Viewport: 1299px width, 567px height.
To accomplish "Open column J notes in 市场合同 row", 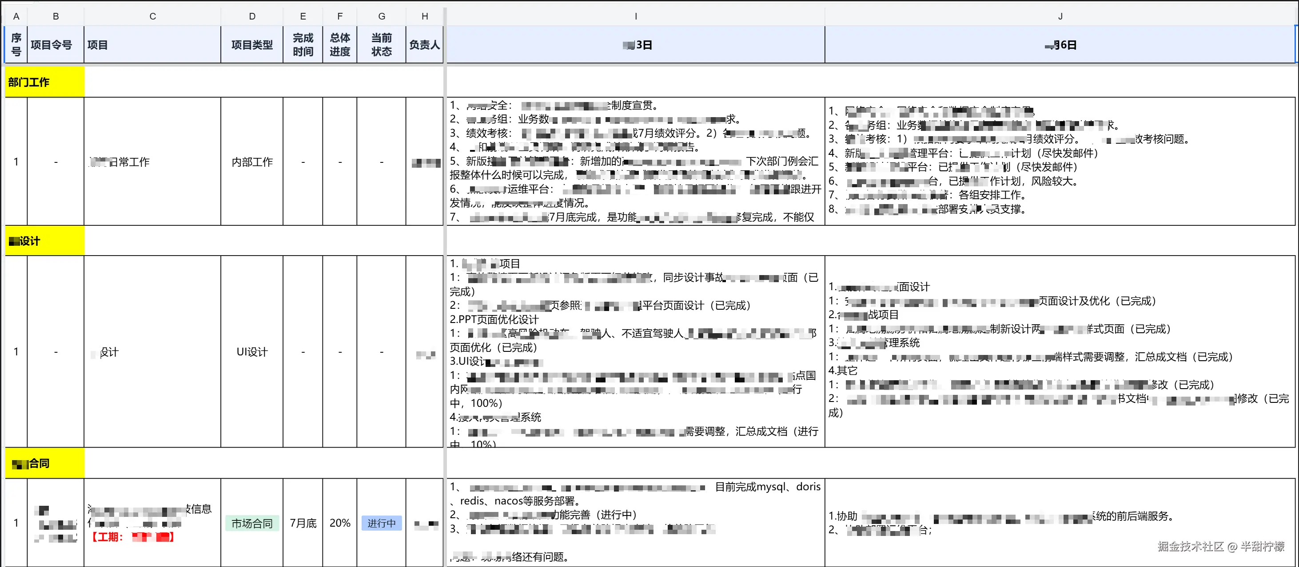I will [x=1060, y=523].
